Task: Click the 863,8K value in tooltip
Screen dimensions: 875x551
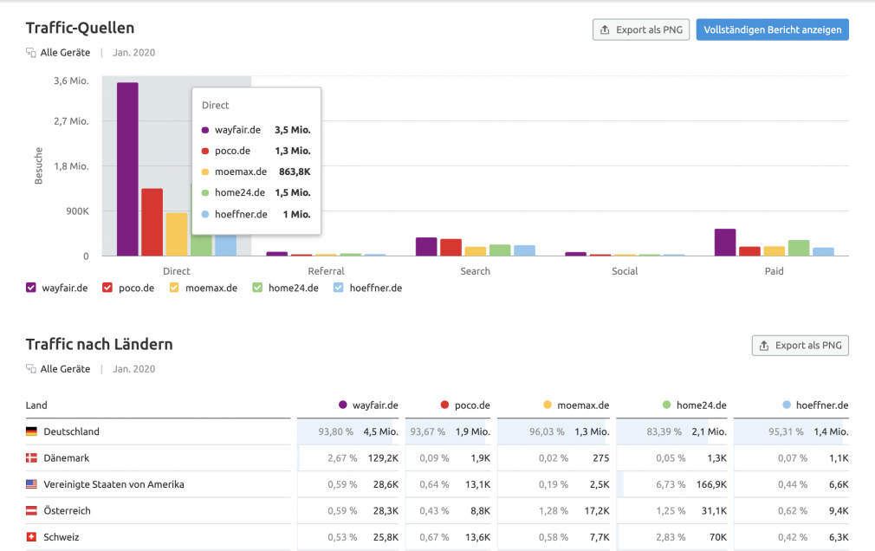Action: click(x=295, y=172)
